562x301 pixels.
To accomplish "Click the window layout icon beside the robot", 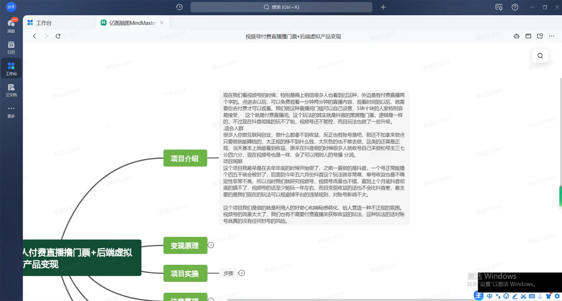I will tap(528, 36).
